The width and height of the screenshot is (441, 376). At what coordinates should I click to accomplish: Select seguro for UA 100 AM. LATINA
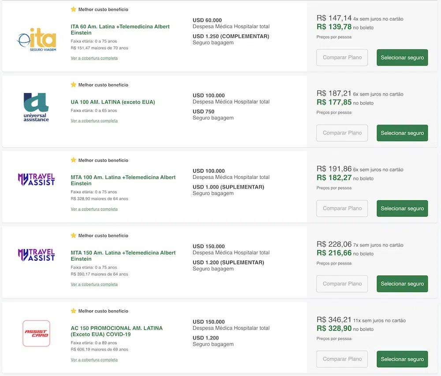click(402, 133)
